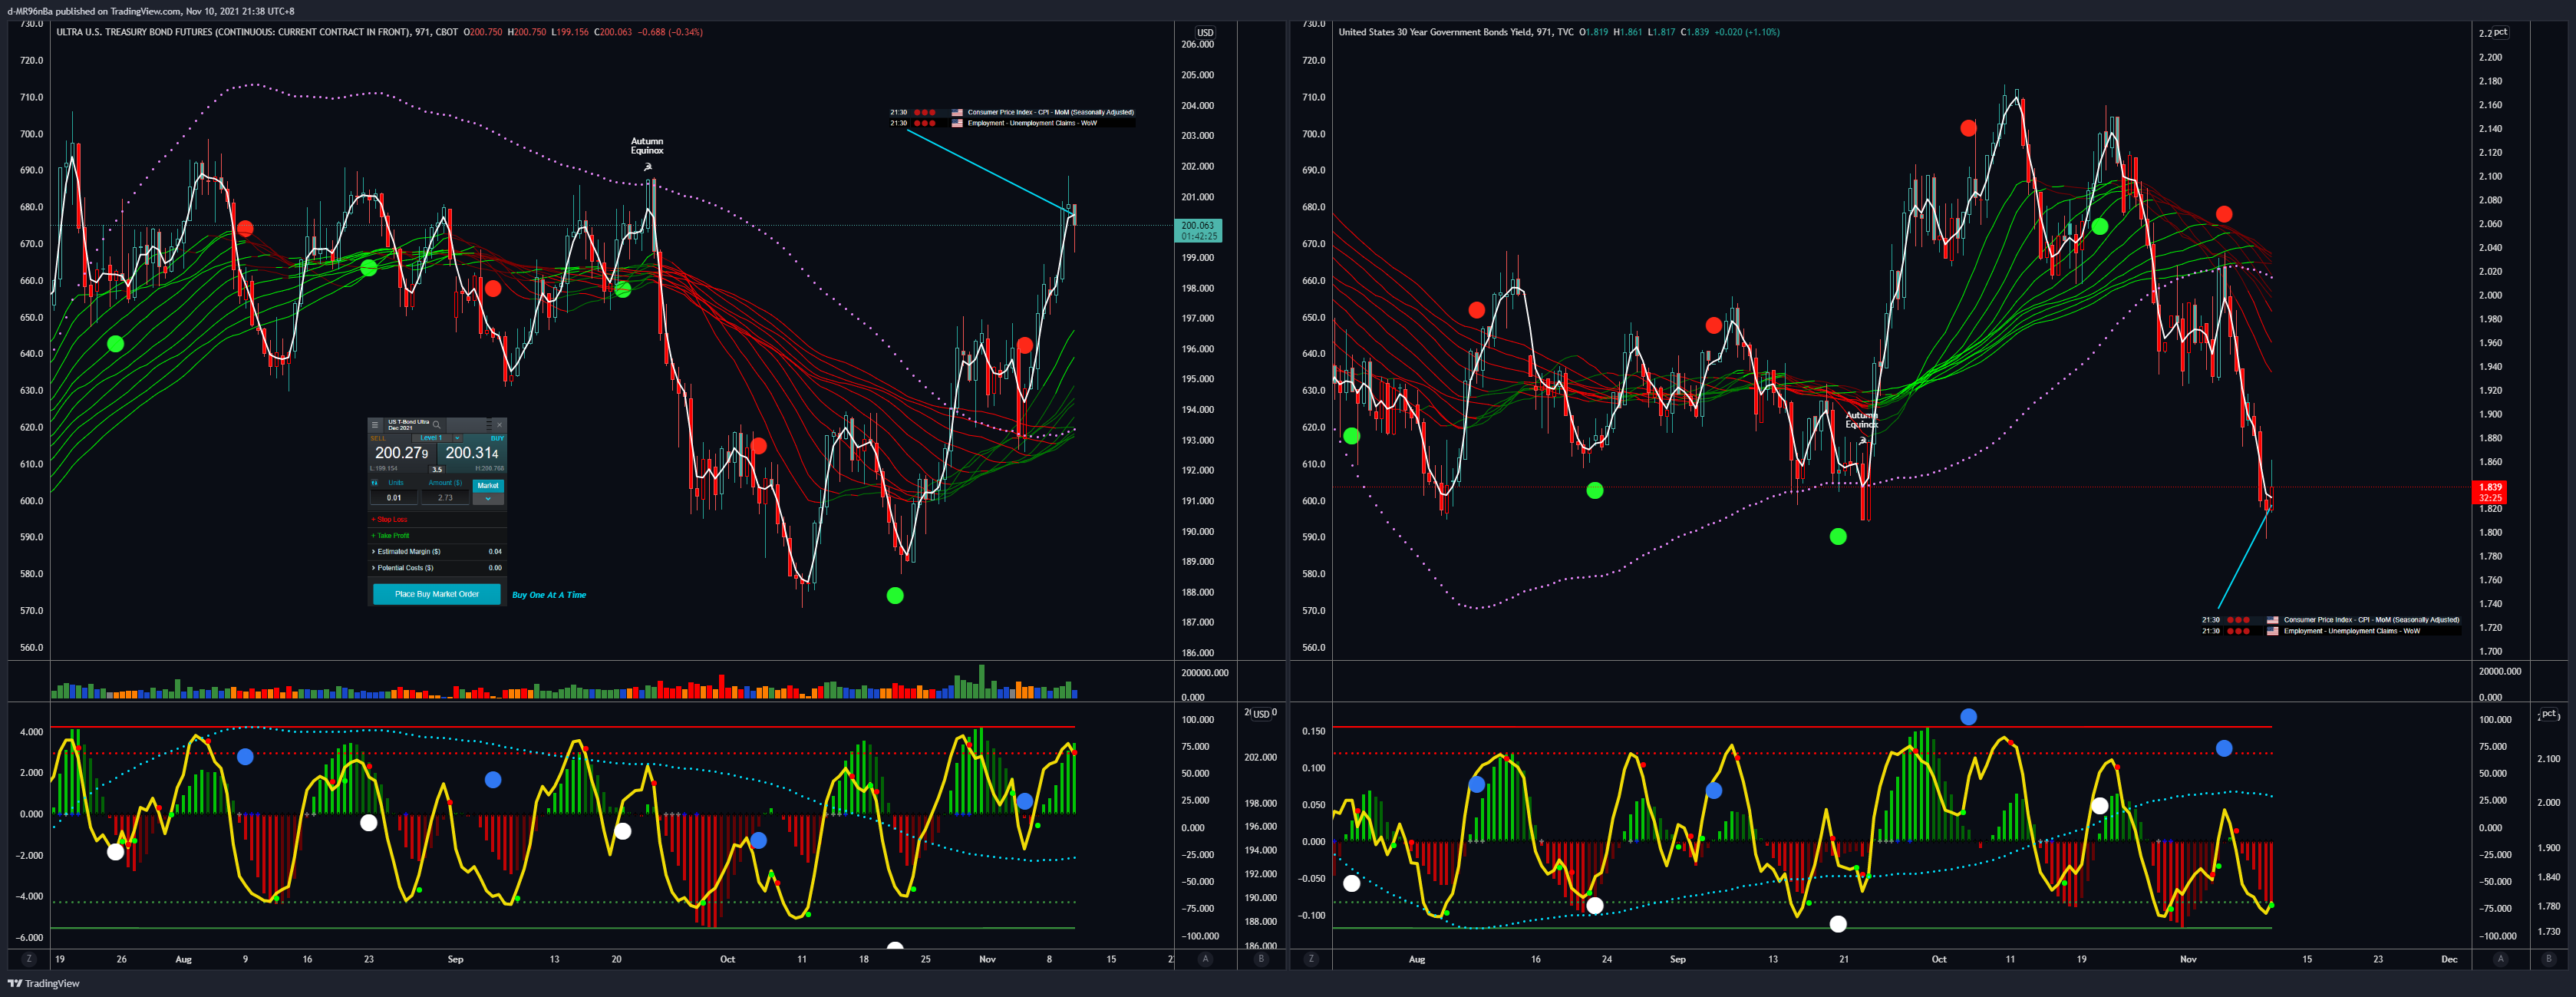The height and width of the screenshot is (997, 2576).
Task: Search instruments in the order ticket
Action: click(437, 425)
